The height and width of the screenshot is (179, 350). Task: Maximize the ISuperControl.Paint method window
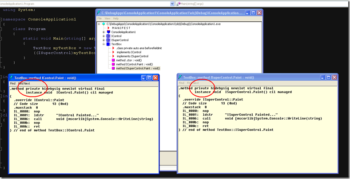coord(329,77)
